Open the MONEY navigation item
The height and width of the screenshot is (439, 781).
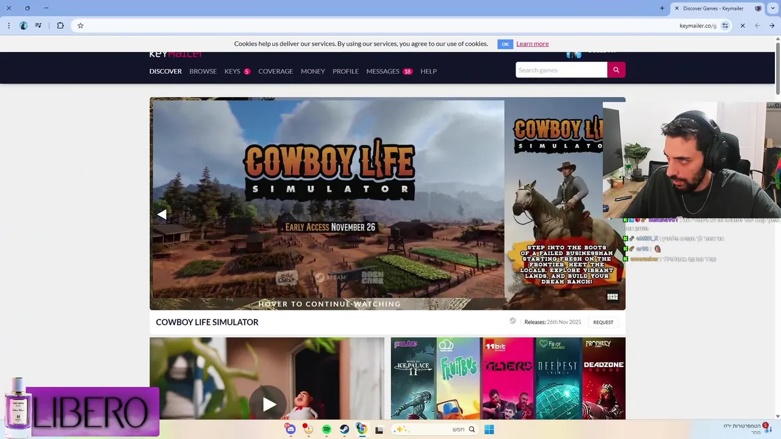pos(312,71)
